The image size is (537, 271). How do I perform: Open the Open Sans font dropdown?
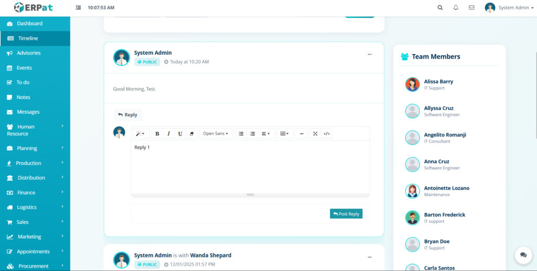click(216, 134)
